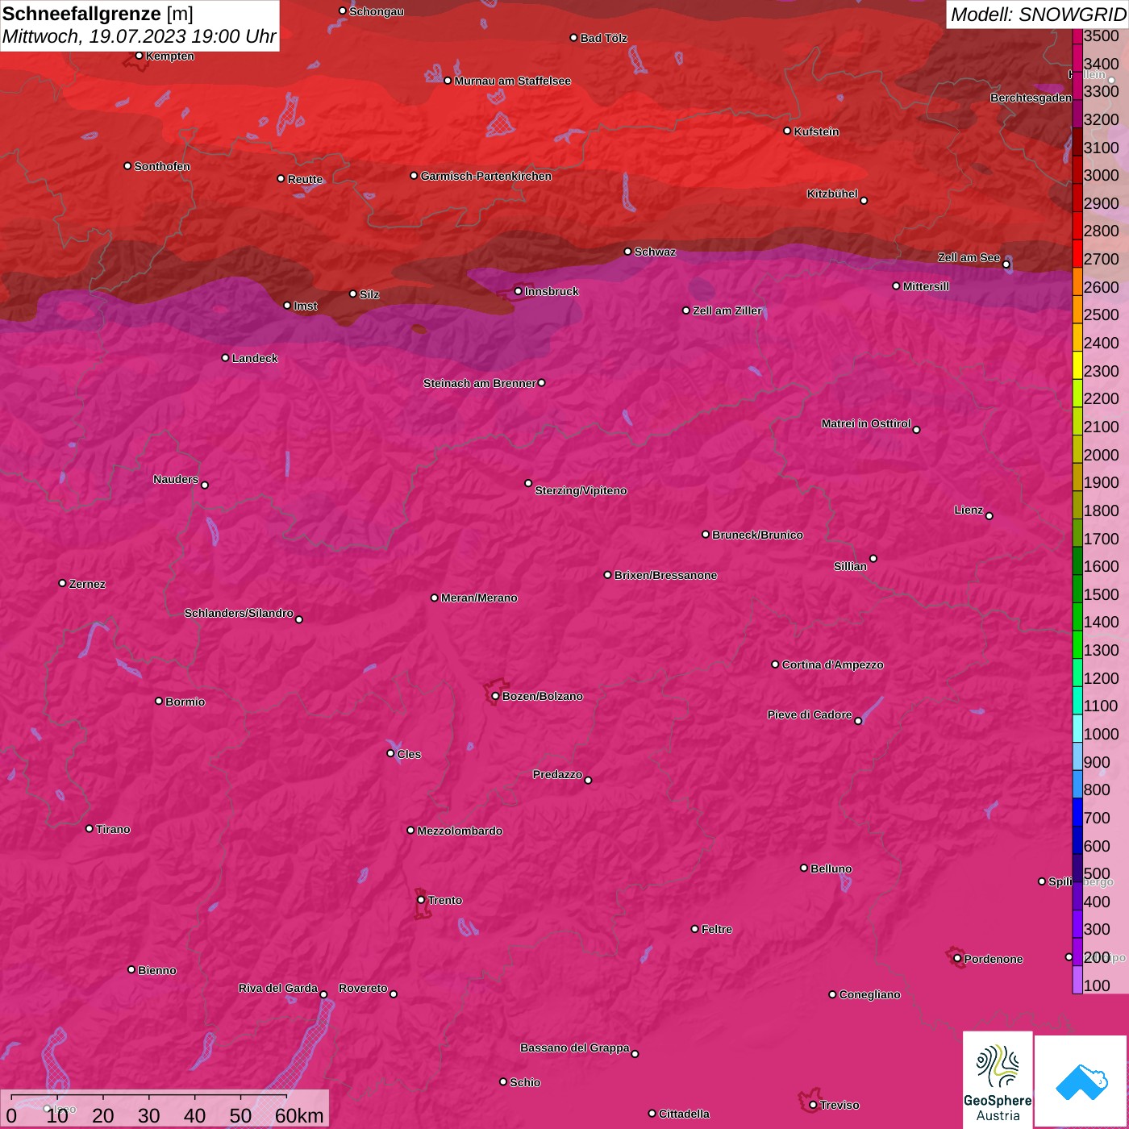The image size is (1129, 1129).
Task: Click the Treviso city marker
Action: [813, 1105]
